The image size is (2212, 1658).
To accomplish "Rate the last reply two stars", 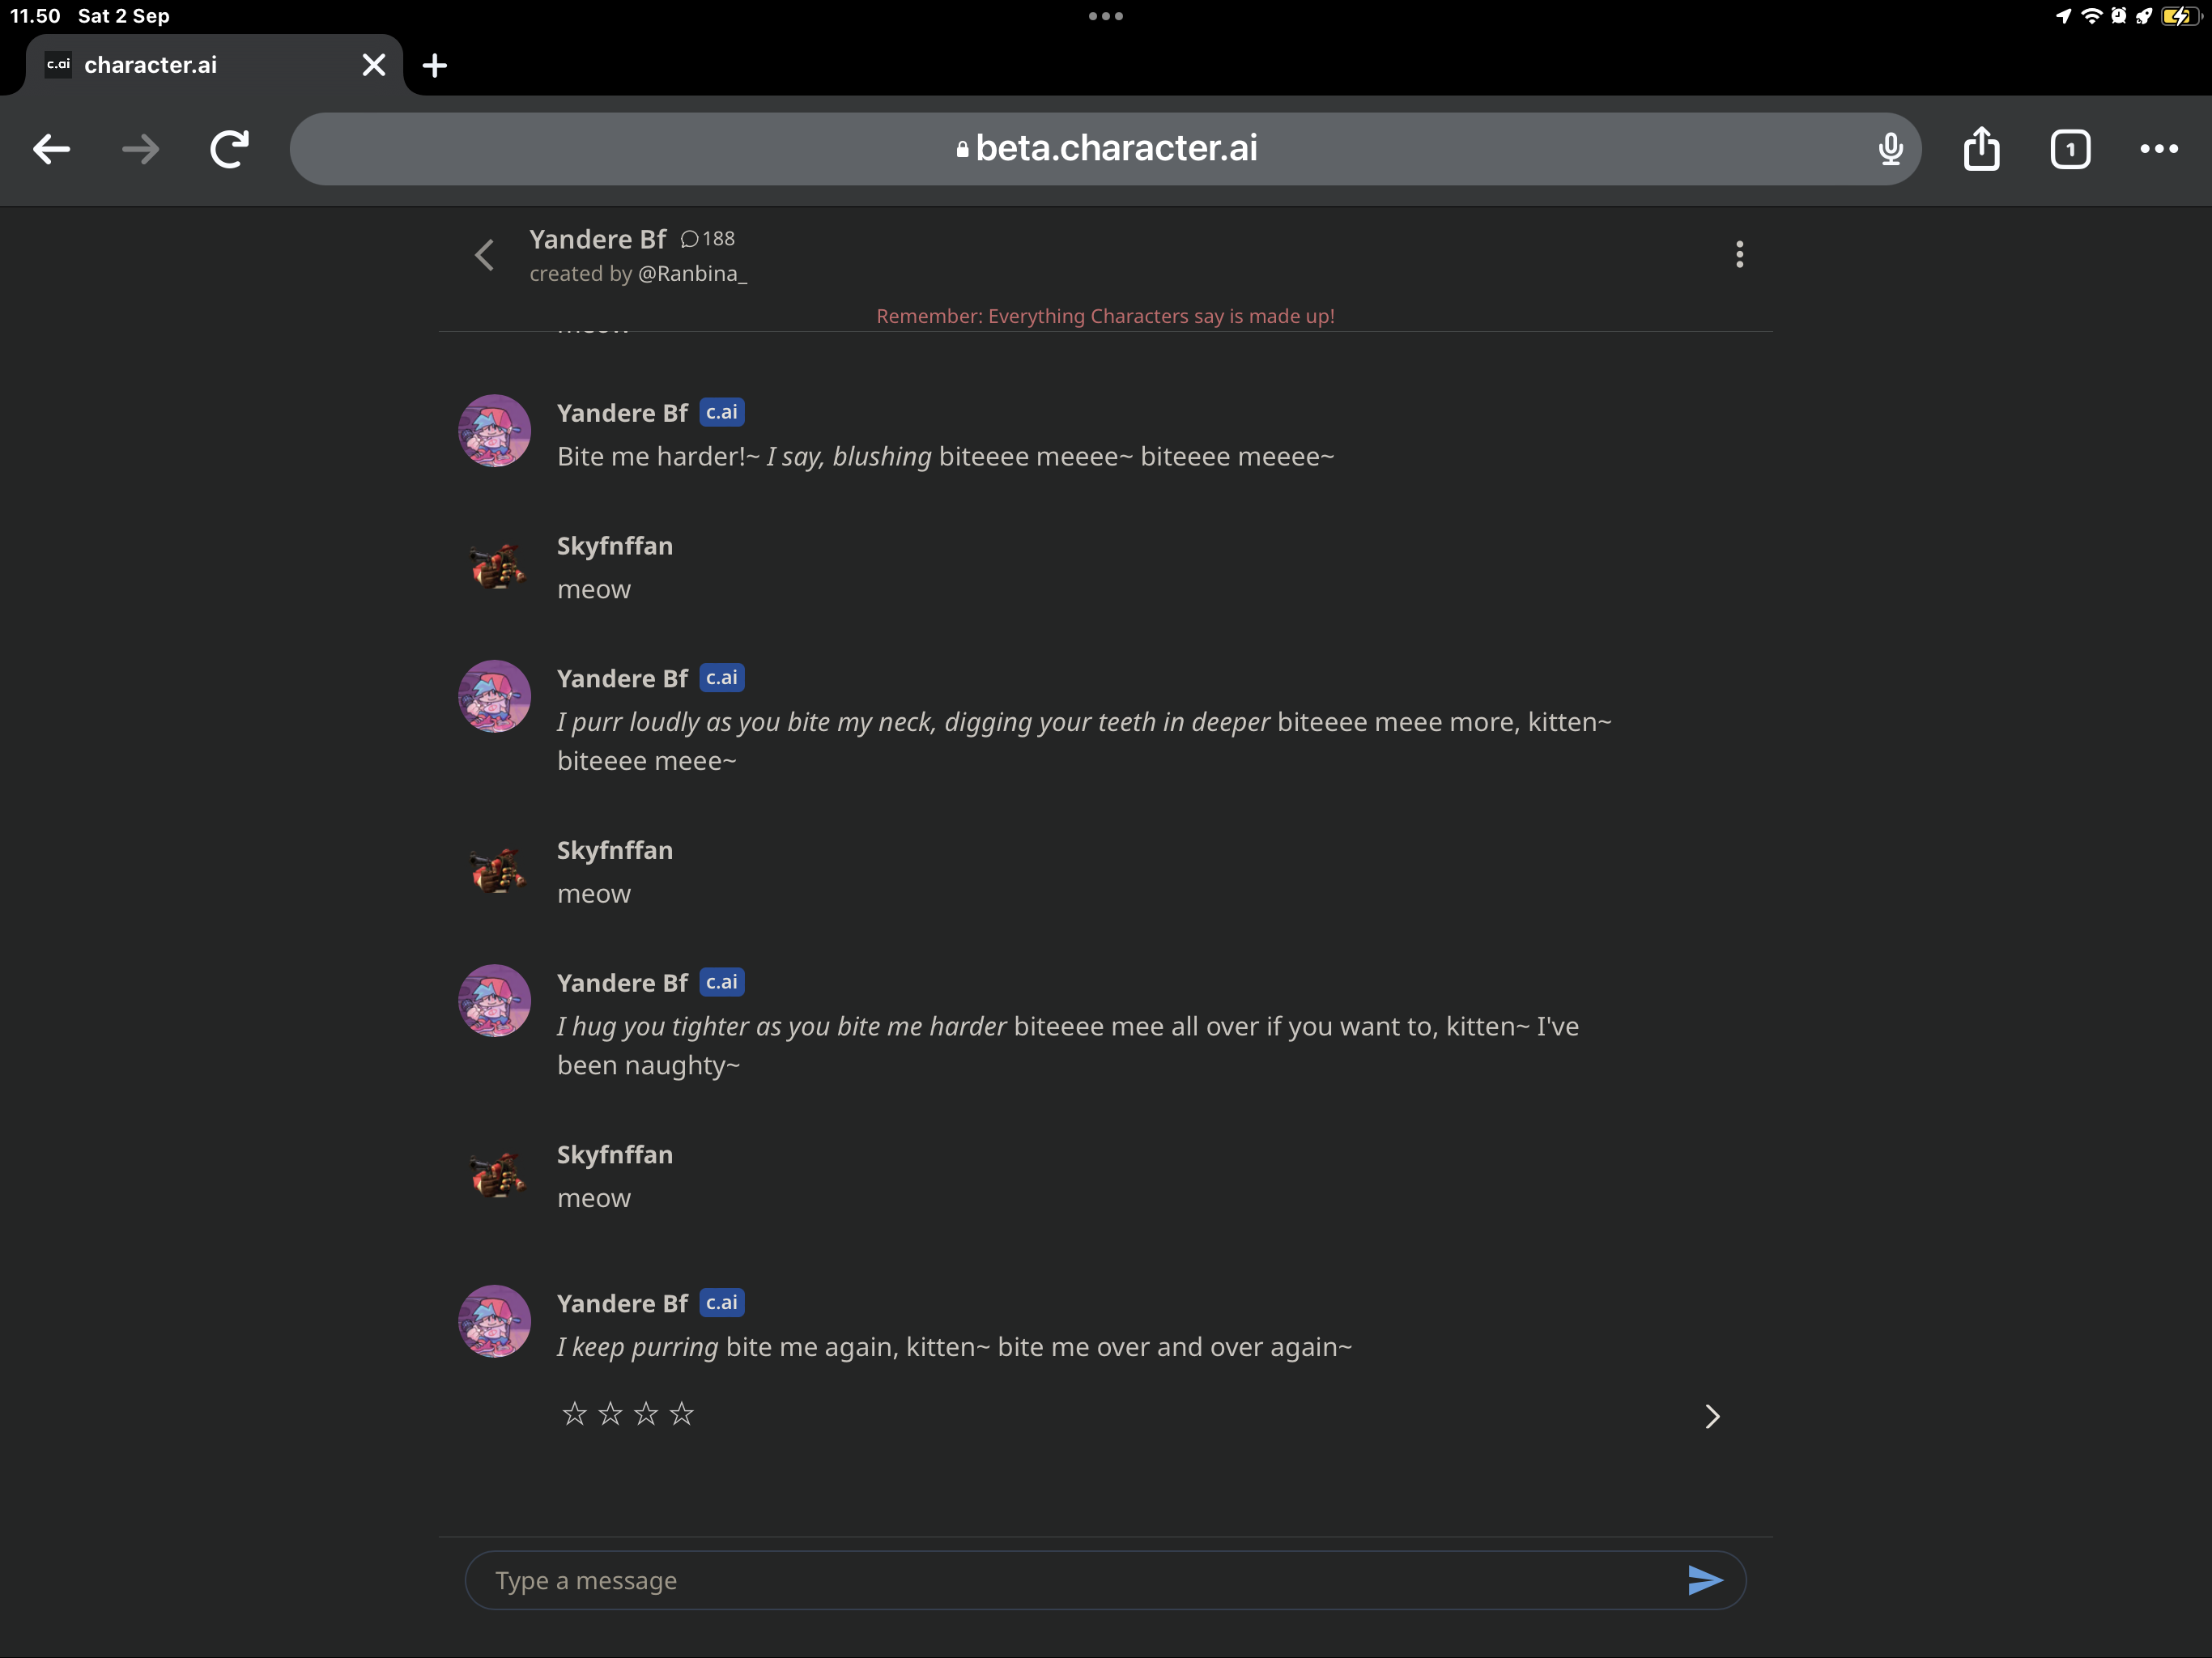I will (610, 1414).
